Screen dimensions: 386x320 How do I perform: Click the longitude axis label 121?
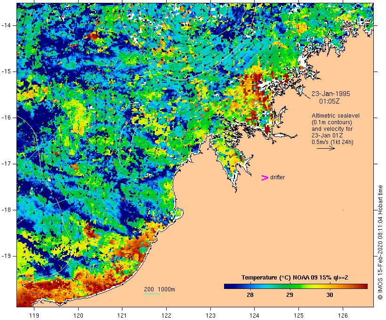[122, 315]
